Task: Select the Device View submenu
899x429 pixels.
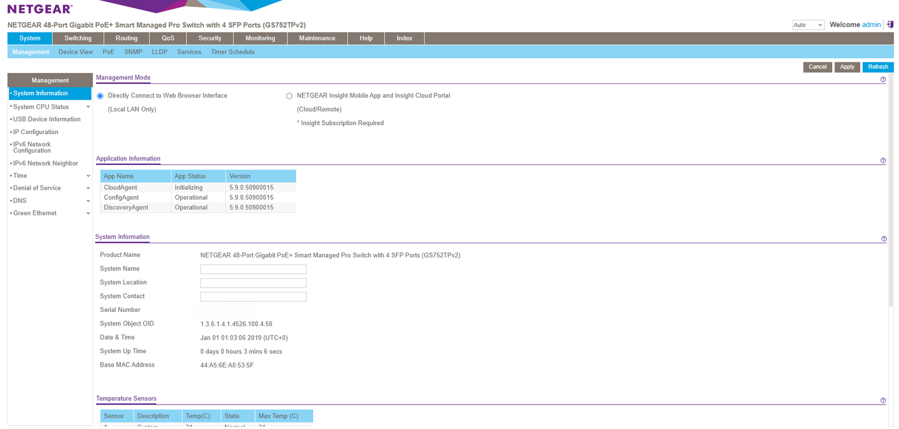Action: pos(76,52)
